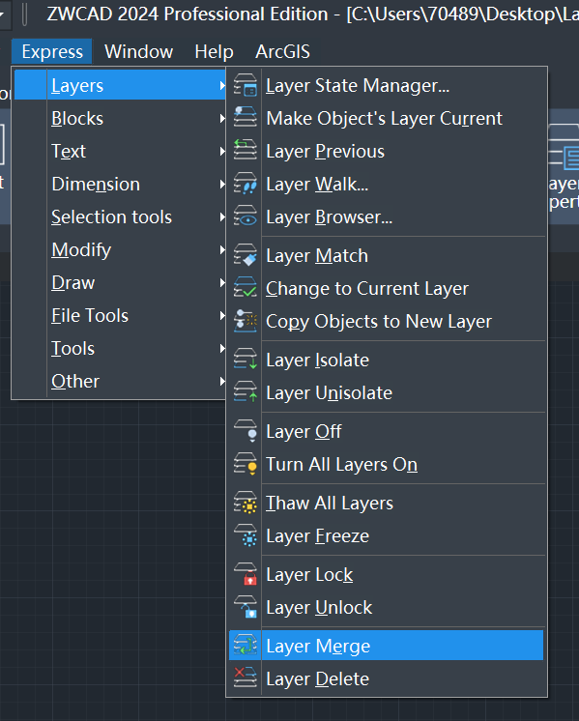Choose Layer Lock menu item
Viewport: 579px width, 721px height.
pos(387,574)
